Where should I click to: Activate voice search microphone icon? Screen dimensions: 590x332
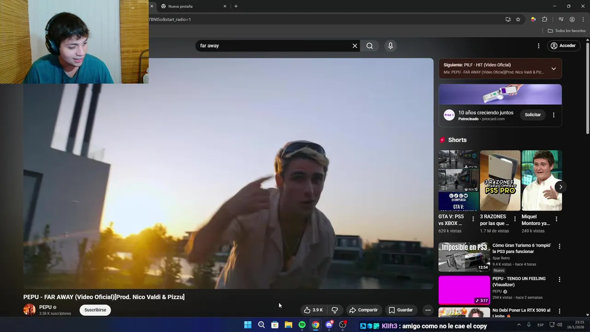[390, 46]
